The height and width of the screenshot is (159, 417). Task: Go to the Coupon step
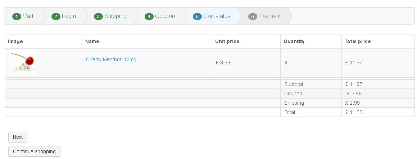pyautogui.click(x=165, y=16)
